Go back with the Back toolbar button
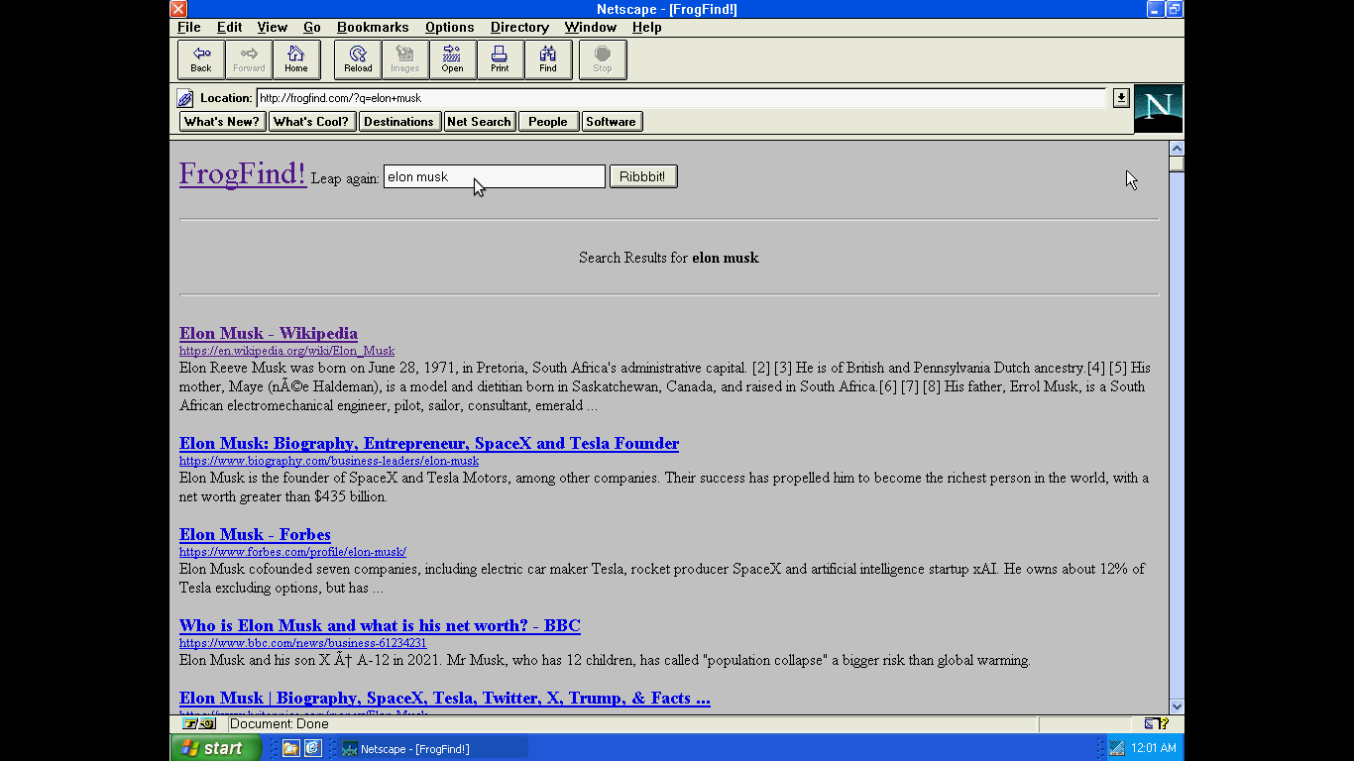Screen dimensions: 1354x761 (x=201, y=59)
